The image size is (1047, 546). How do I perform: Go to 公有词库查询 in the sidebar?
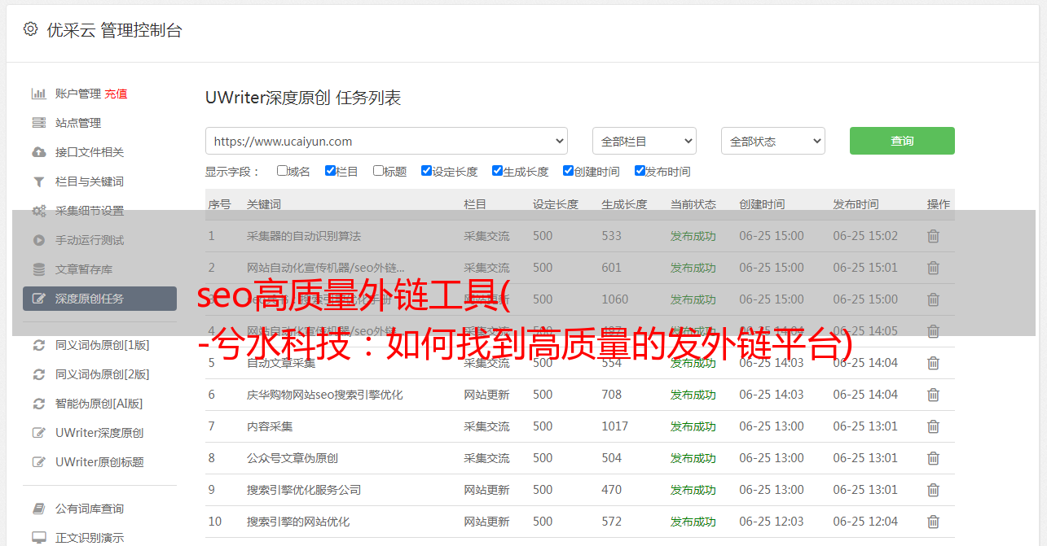point(90,509)
